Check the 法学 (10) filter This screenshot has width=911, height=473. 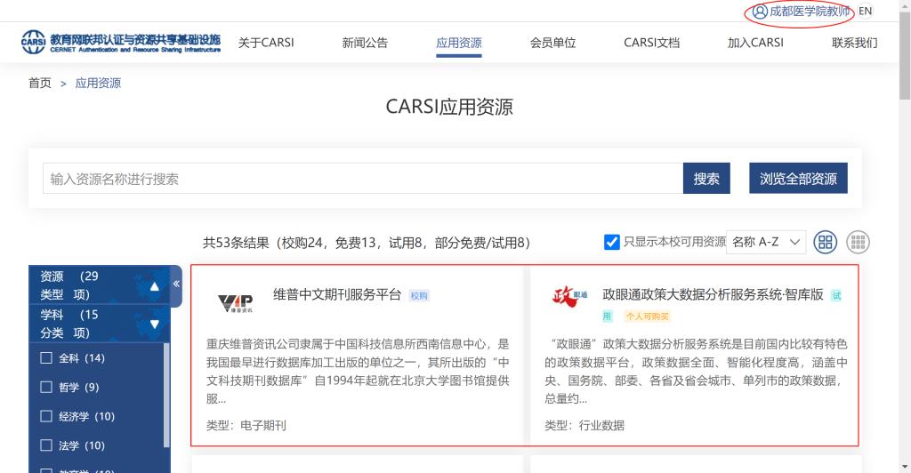tap(46, 445)
